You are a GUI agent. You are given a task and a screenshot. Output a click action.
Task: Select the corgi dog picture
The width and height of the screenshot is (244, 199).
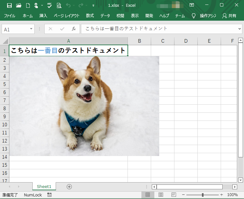coord(84,106)
